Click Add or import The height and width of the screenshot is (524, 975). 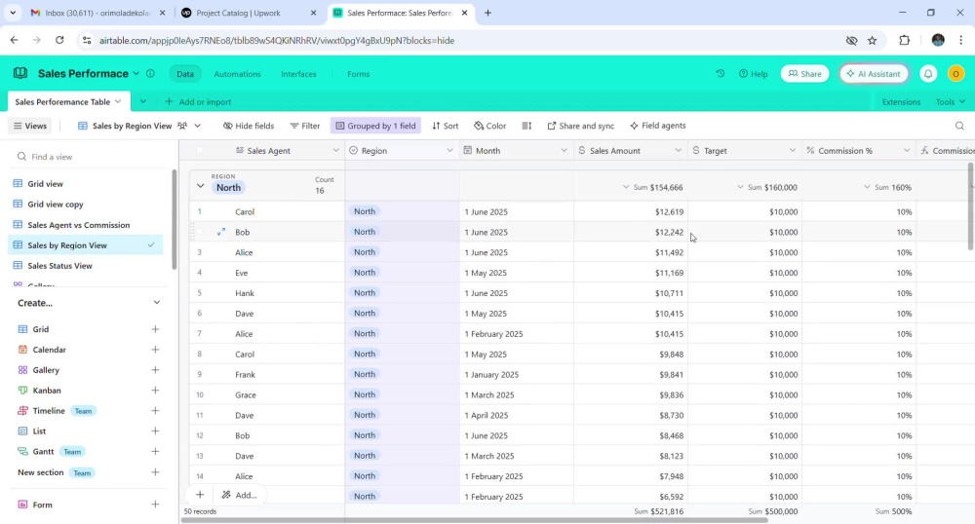click(198, 102)
